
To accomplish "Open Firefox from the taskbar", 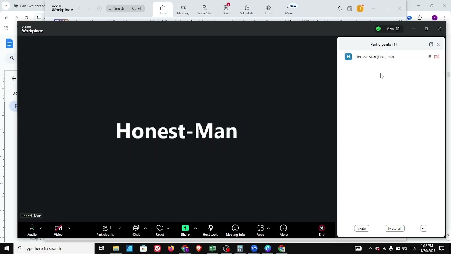I will [x=171, y=248].
